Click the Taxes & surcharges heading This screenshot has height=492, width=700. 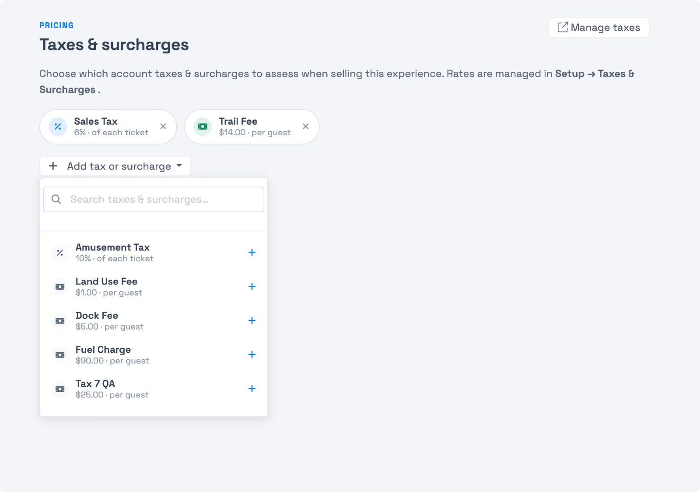pyautogui.click(x=114, y=45)
